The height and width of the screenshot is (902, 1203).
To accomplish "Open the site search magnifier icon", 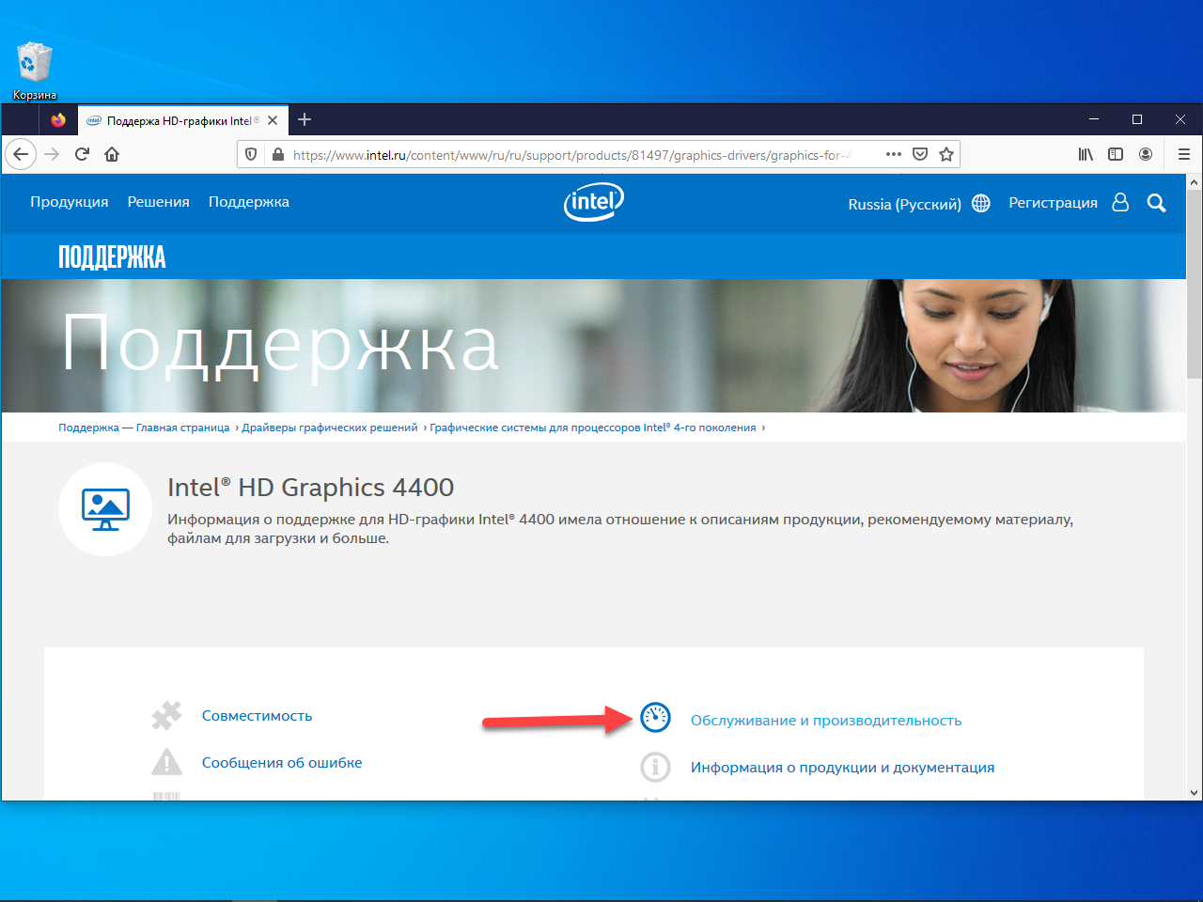I will click(1157, 203).
